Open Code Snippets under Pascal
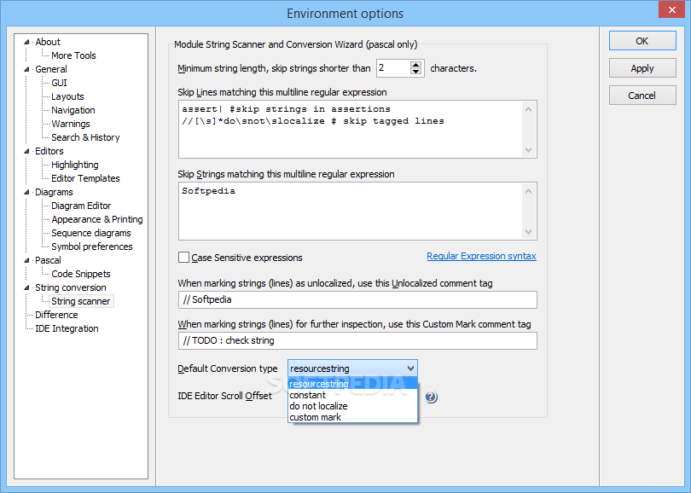 tap(81, 274)
